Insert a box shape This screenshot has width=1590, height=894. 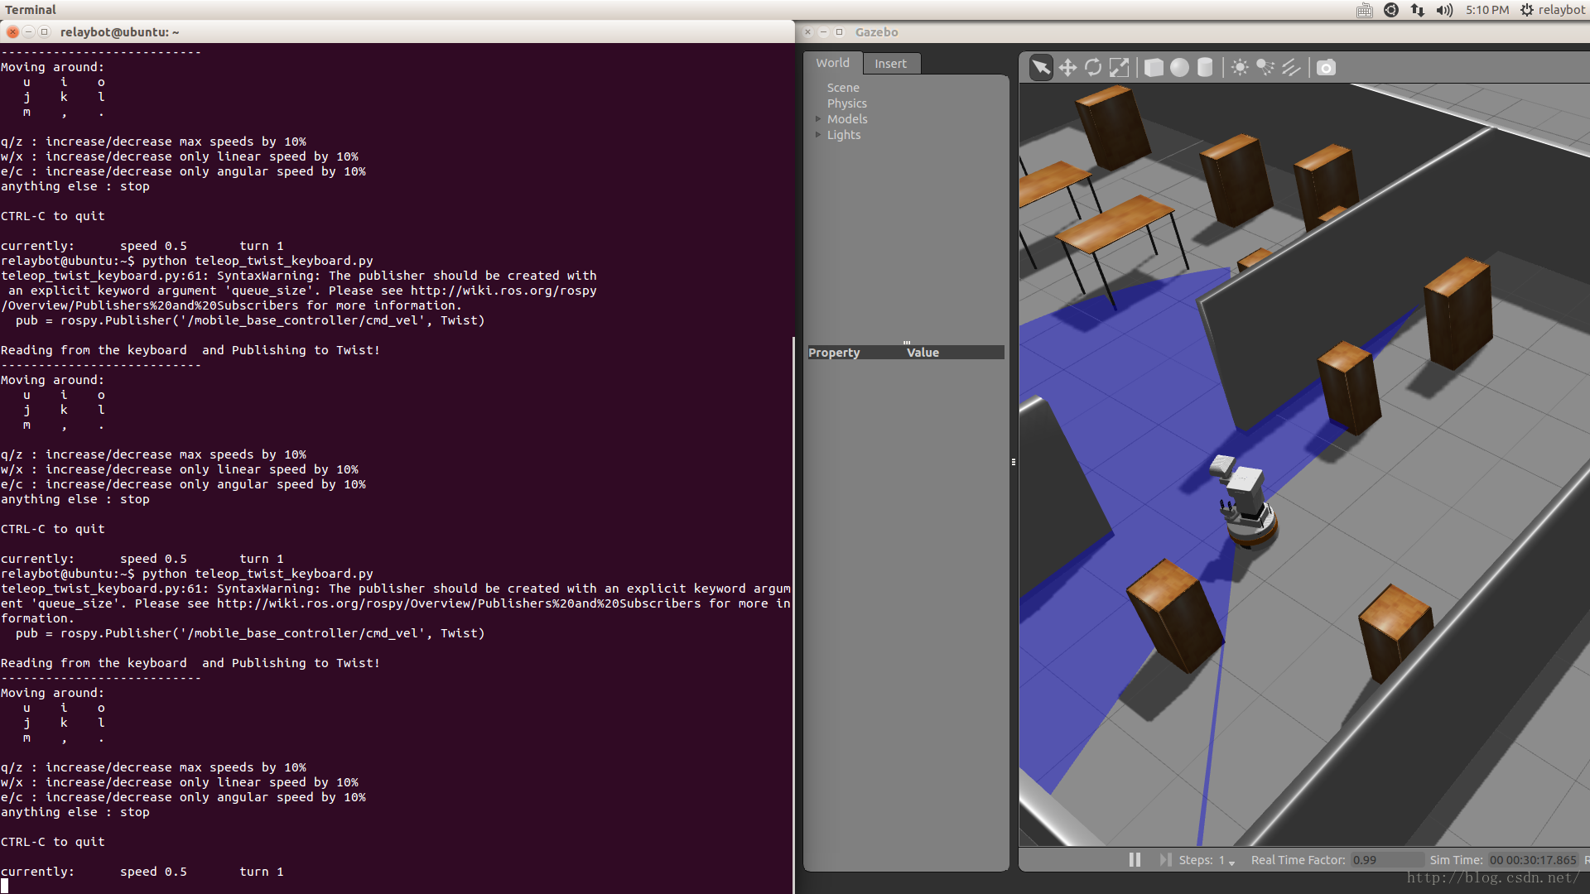pos(1154,67)
